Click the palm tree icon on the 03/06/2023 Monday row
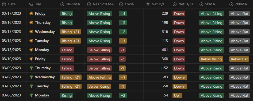The height and width of the screenshot is (101, 253). (31, 95)
